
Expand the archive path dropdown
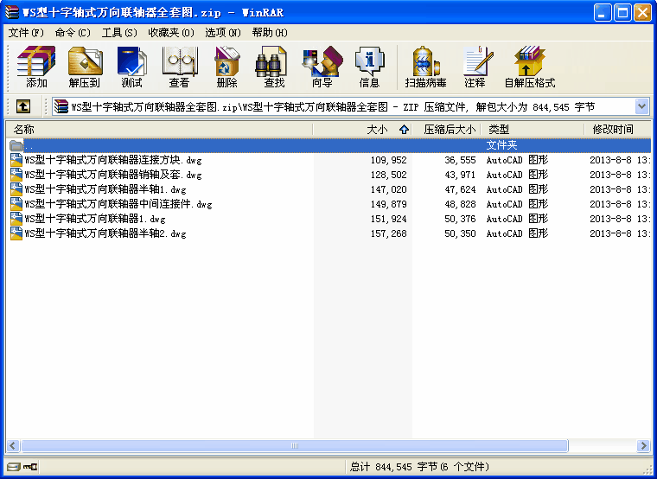tap(641, 106)
